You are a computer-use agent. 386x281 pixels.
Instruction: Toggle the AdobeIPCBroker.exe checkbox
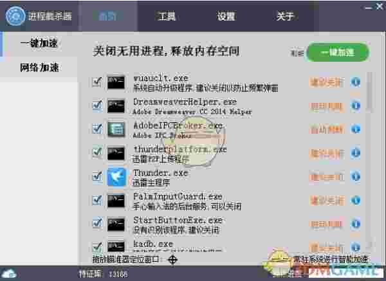pyautogui.click(x=97, y=129)
